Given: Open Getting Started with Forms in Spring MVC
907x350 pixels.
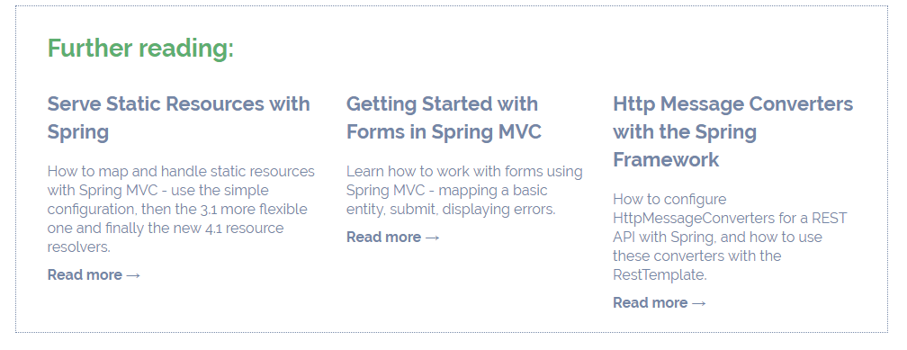Looking at the screenshot, I should click(444, 118).
